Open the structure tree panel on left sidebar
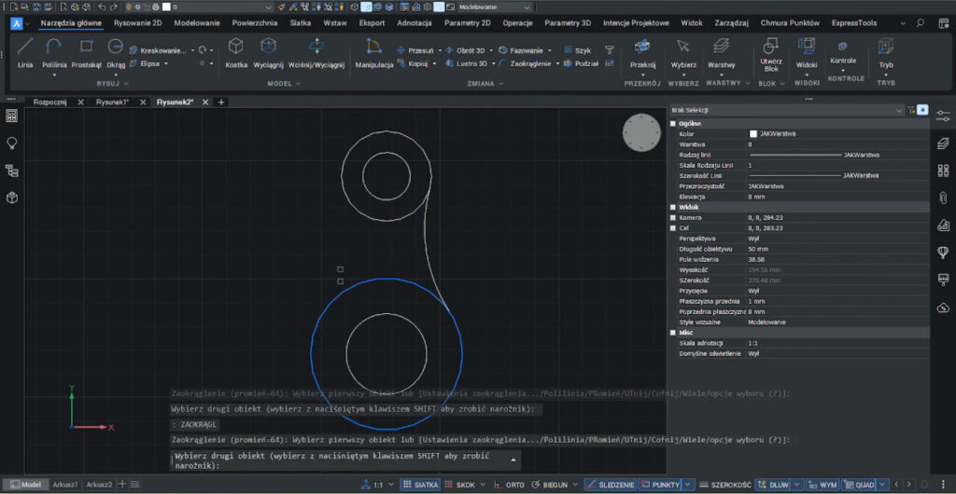Viewport: 956px width, 494px height. point(11,171)
